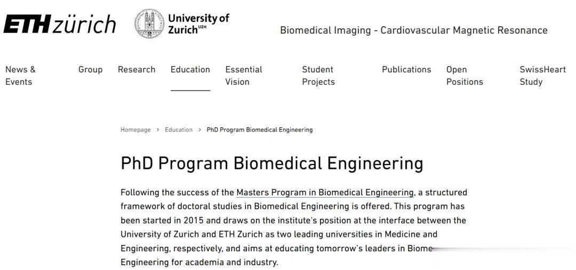Screen dimensions: 576x270
Task: Open the Publications menu item
Action: tap(406, 70)
